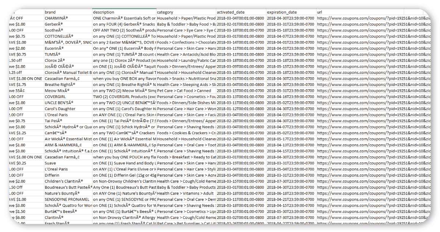Click description "when you buy ONE POUCH any"
440x232 pixels.
(124, 157)
